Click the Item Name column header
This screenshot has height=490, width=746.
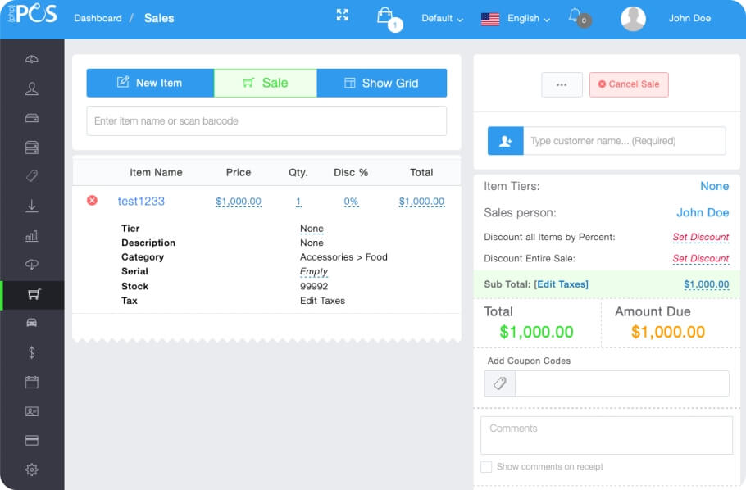click(156, 172)
